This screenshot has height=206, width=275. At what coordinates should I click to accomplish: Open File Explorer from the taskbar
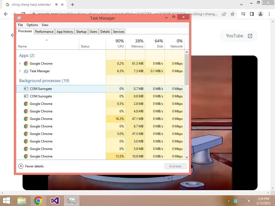pos(22,201)
